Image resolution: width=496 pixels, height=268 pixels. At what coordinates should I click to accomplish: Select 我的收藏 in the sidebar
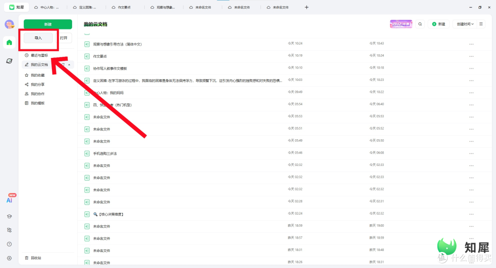coord(38,75)
